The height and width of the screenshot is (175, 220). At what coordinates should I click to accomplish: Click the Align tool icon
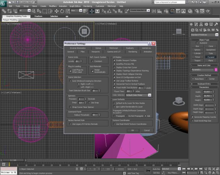159,11
